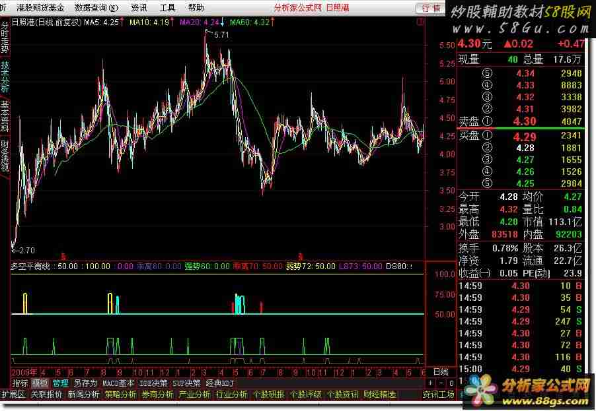Viewport: 596px width, 411px height.
Task: Click the minus zoom button
Action: click(441, 383)
